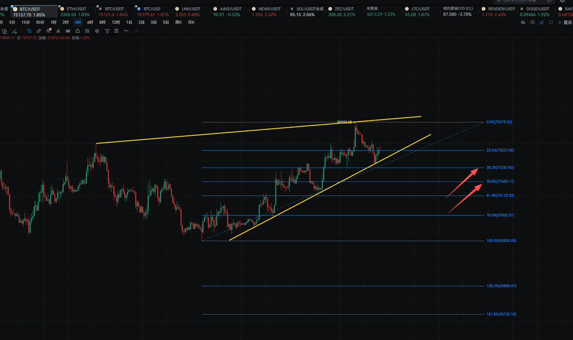Click the 23.6%(75221.06) Fibonacci label

[500, 150]
